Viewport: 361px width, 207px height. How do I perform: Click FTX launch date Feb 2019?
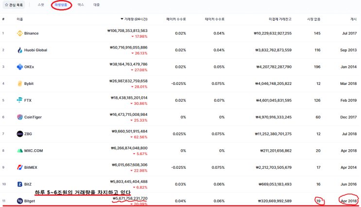point(348,100)
